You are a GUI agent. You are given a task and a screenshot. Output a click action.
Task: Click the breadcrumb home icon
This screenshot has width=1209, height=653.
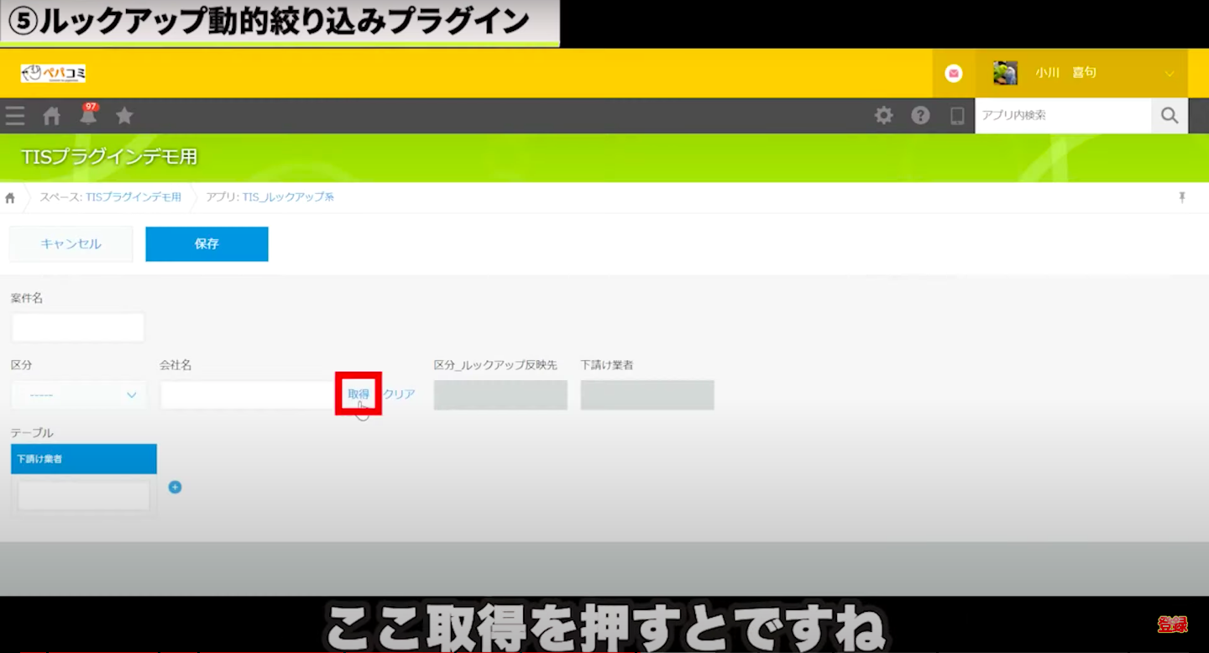[x=10, y=198]
